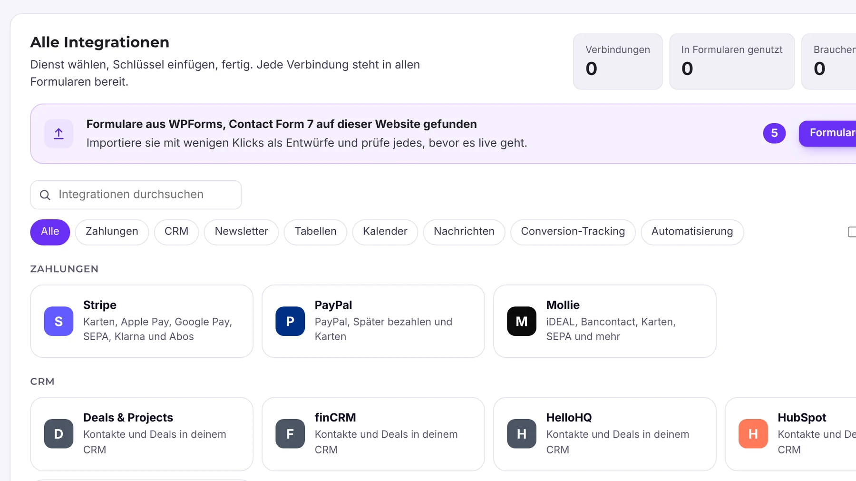Show Conversion-Tracking integrations

[573, 232]
